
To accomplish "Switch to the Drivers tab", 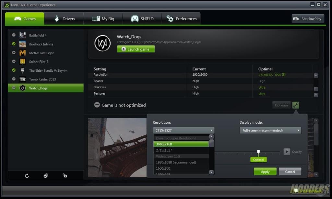I will (64, 19).
